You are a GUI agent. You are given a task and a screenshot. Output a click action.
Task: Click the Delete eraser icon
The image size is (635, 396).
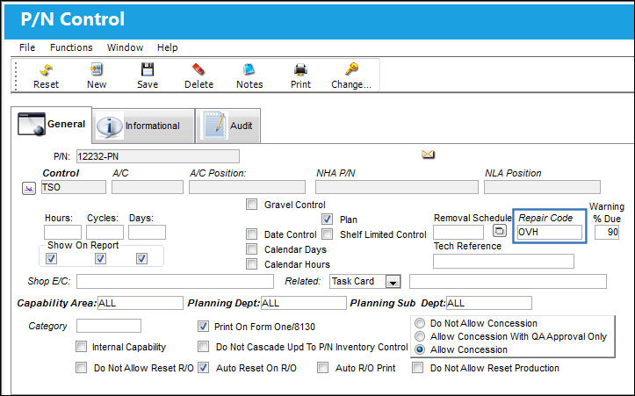(x=198, y=69)
